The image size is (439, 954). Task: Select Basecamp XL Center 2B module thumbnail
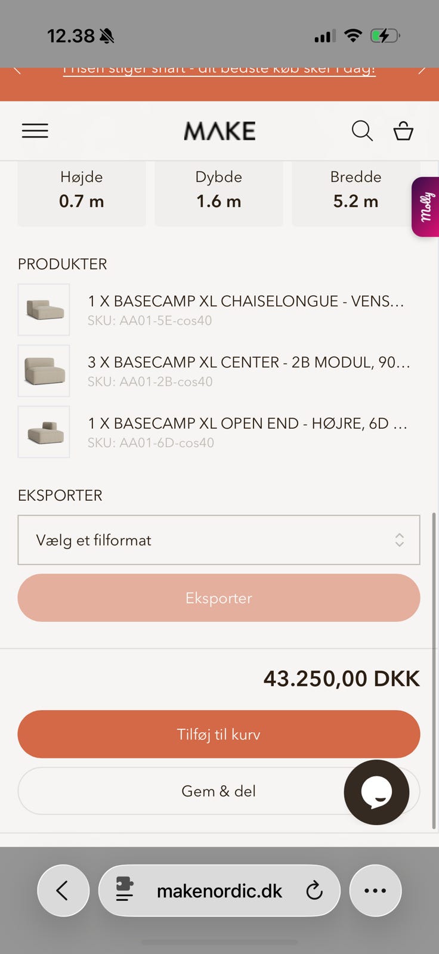pos(44,371)
